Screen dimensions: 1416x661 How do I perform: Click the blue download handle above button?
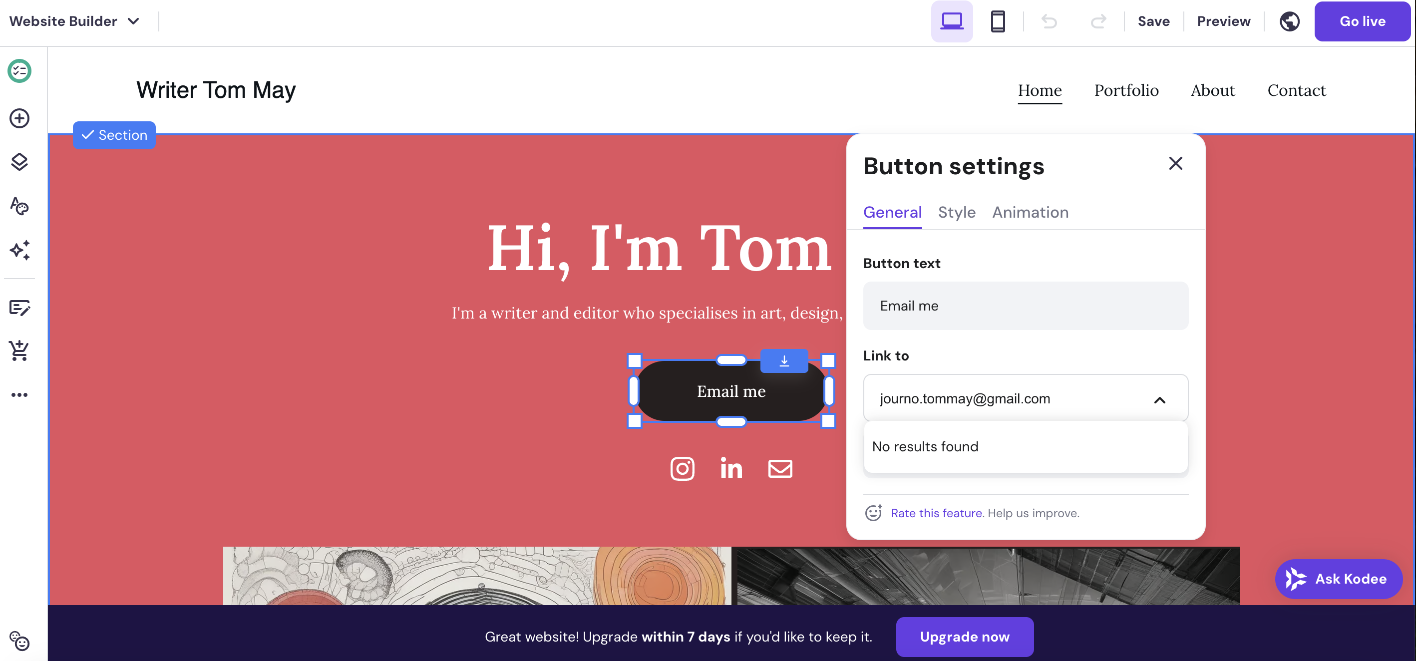coord(784,361)
